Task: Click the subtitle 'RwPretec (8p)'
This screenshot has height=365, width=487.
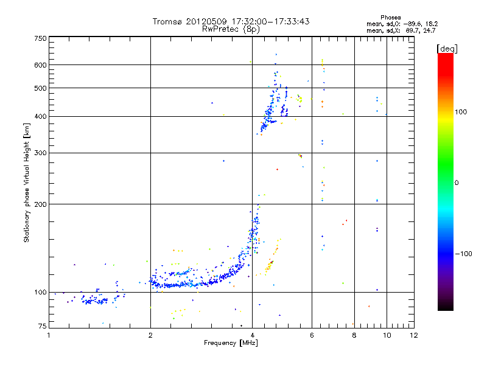Action: click(231, 29)
